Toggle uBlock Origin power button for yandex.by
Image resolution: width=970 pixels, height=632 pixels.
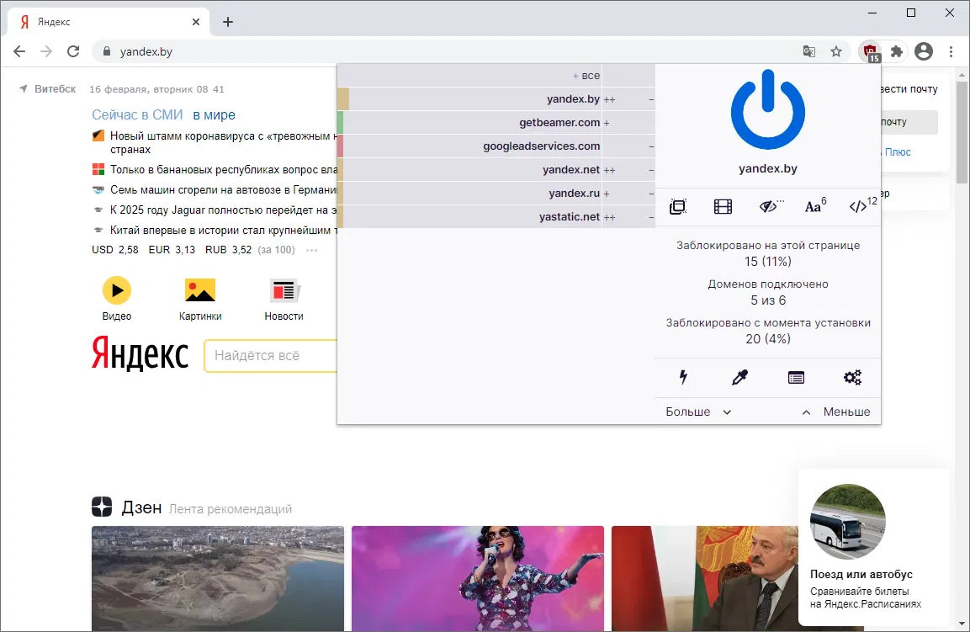point(768,109)
